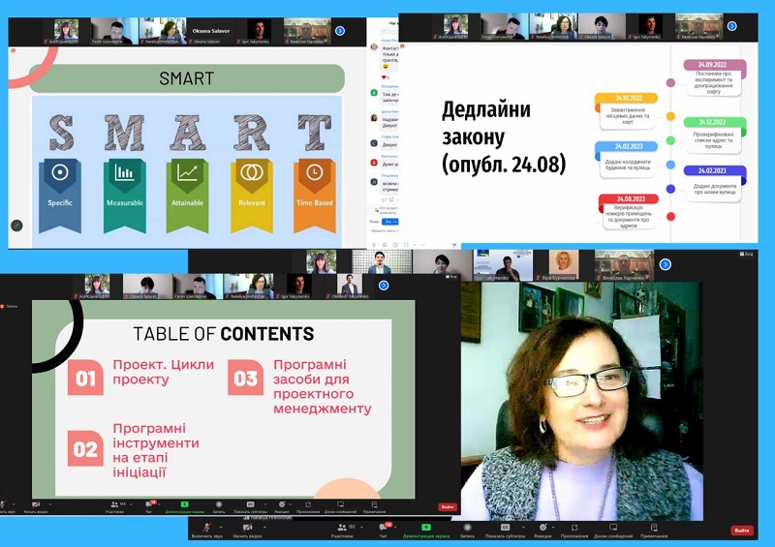Show next participants arrow in Дедлайни закону window

point(732,26)
